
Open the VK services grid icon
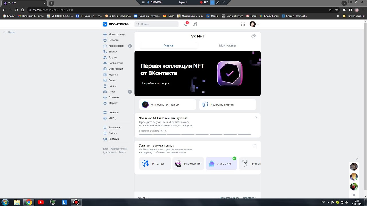pos(243,24)
